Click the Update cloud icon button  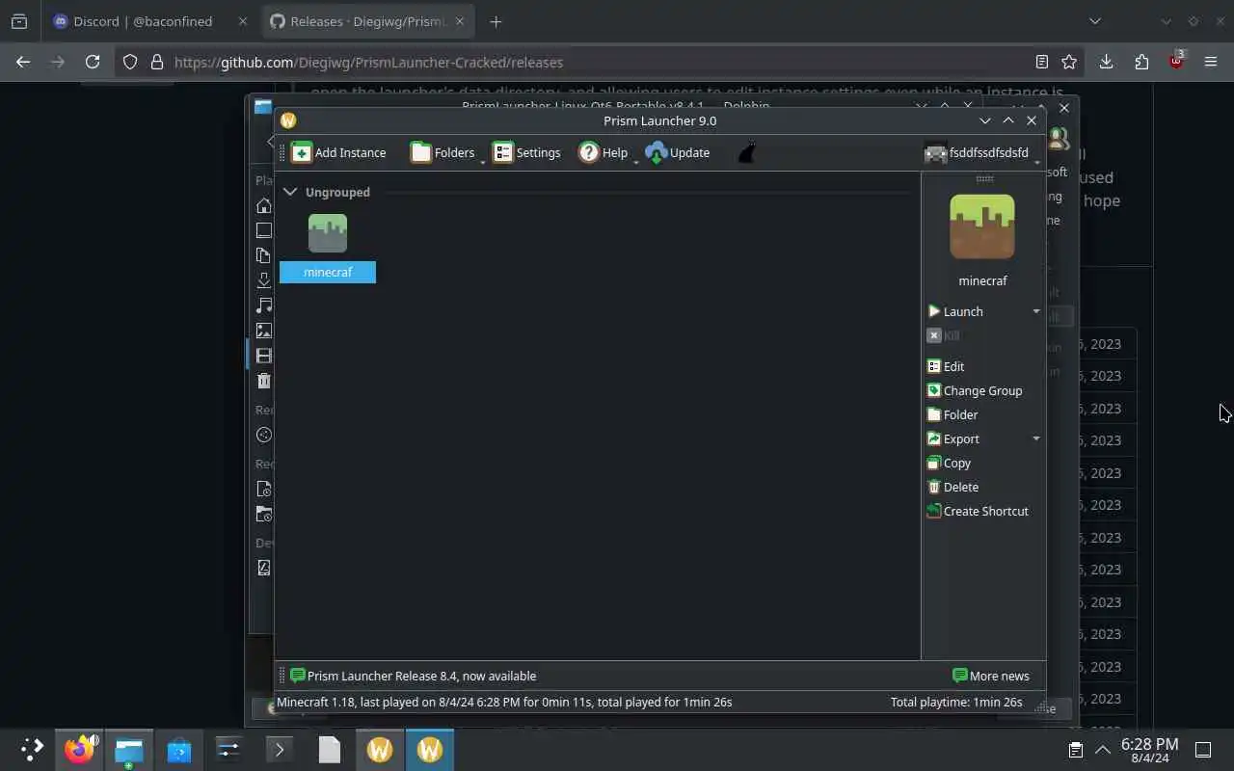[x=678, y=152]
